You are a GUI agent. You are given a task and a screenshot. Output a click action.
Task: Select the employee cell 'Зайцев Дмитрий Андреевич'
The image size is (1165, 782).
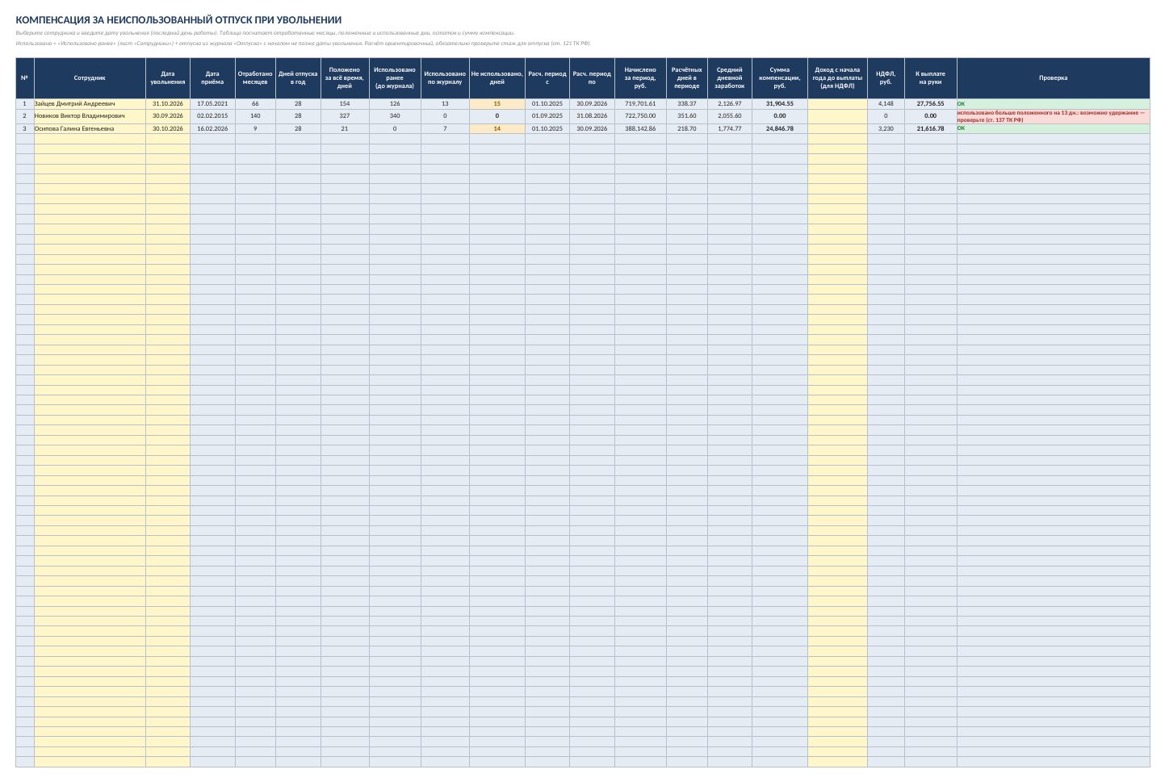[90, 103]
